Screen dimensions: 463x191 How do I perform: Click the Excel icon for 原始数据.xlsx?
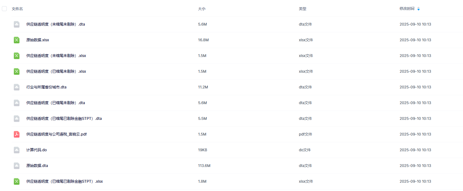tap(17, 40)
